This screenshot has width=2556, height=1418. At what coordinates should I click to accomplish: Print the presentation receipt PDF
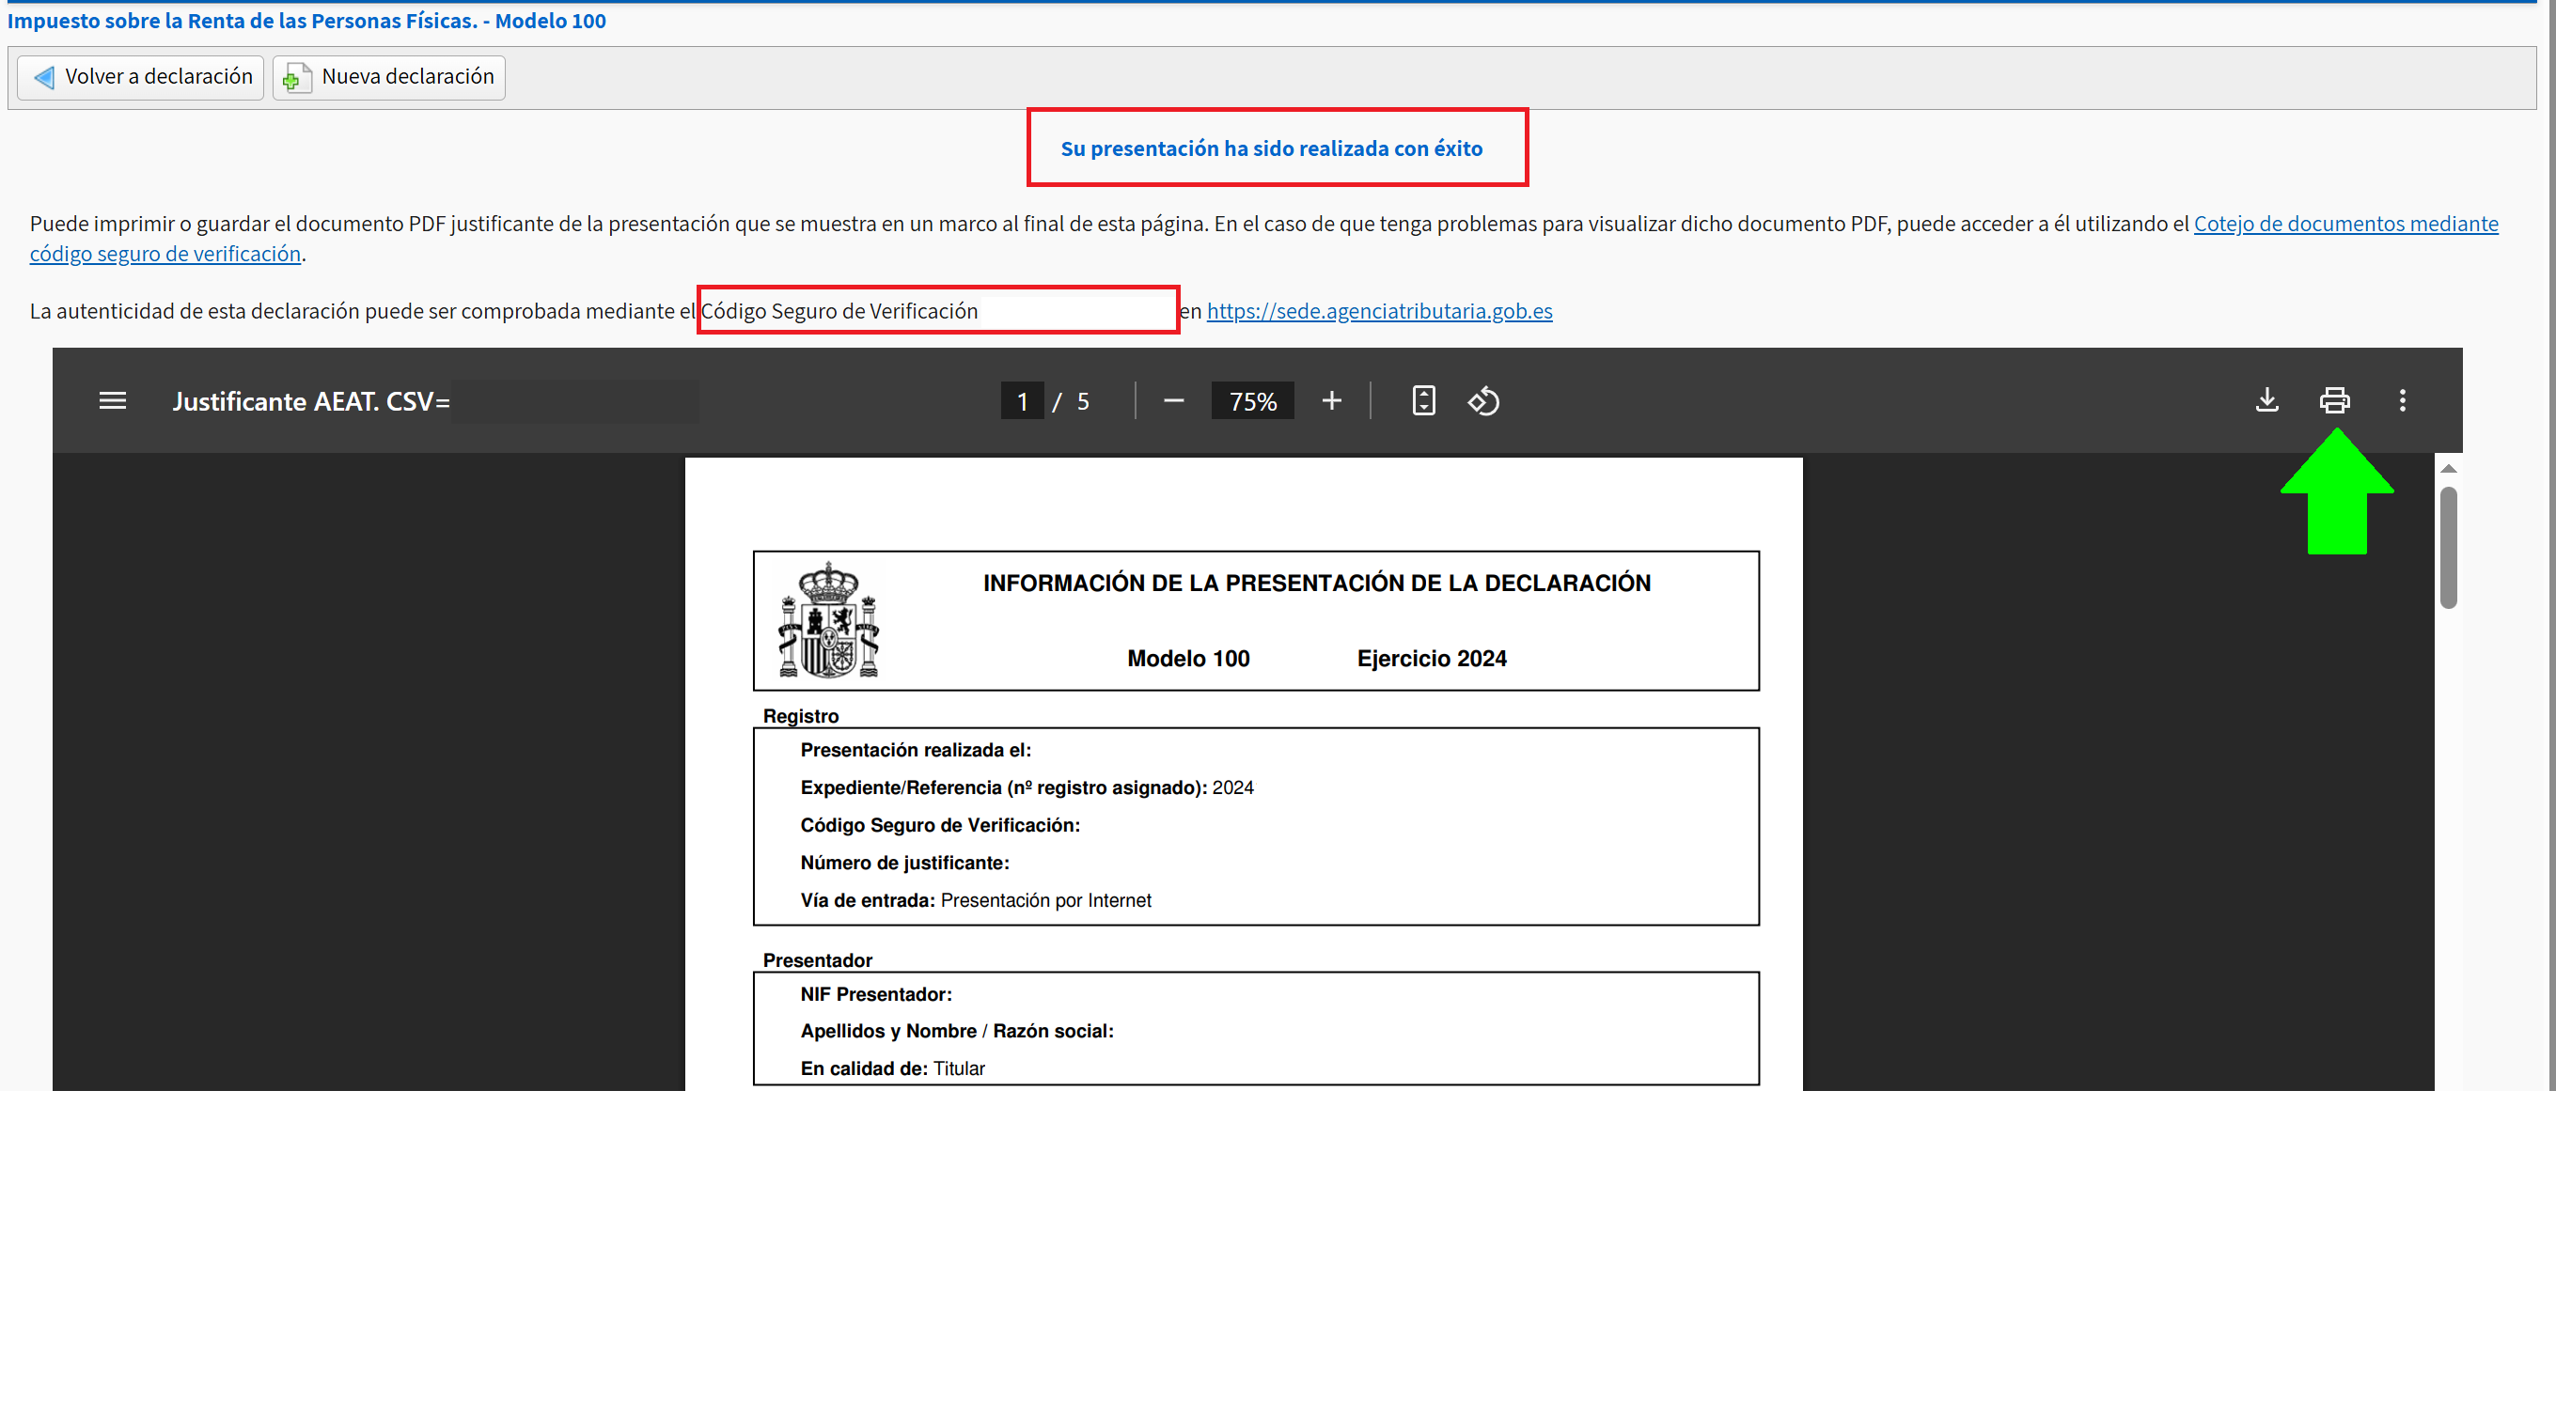pyautogui.click(x=2335, y=400)
